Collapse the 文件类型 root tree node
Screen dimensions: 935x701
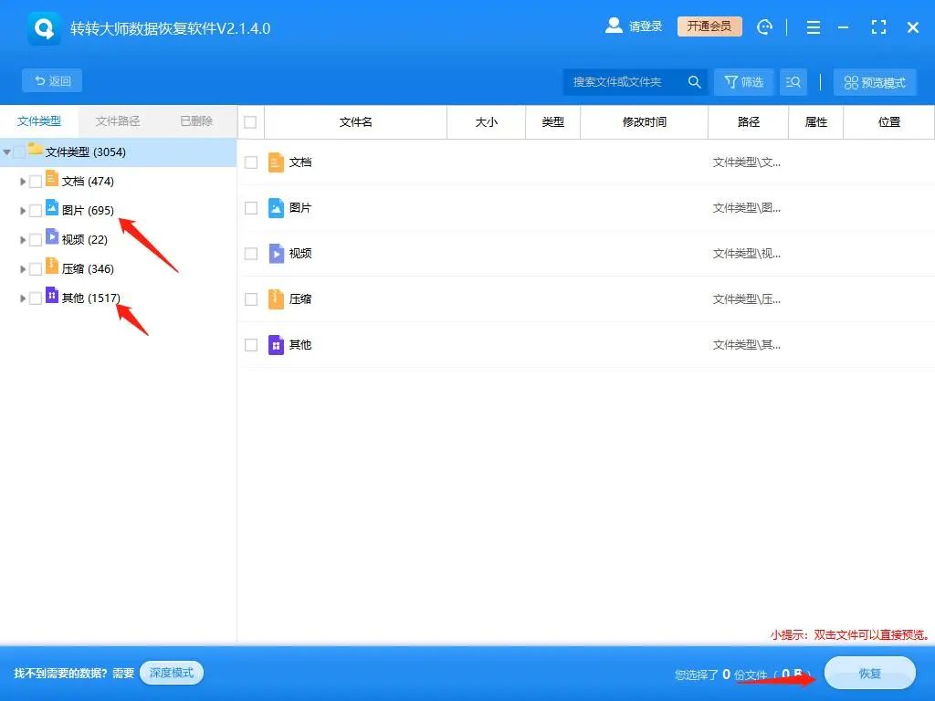pos(7,152)
